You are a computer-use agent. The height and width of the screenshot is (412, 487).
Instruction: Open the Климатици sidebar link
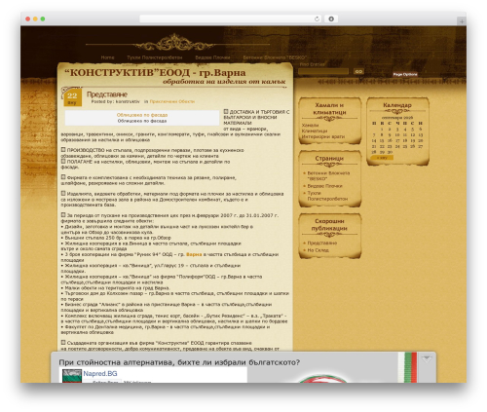pyautogui.click(x=315, y=131)
